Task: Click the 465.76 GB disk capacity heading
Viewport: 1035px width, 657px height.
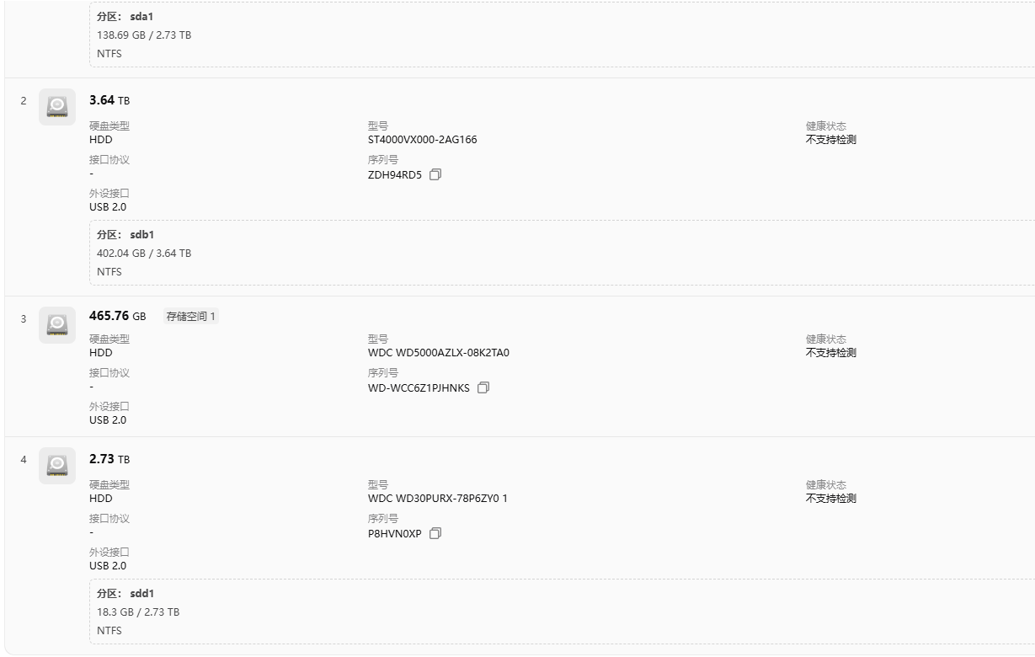Action: coord(117,316)
